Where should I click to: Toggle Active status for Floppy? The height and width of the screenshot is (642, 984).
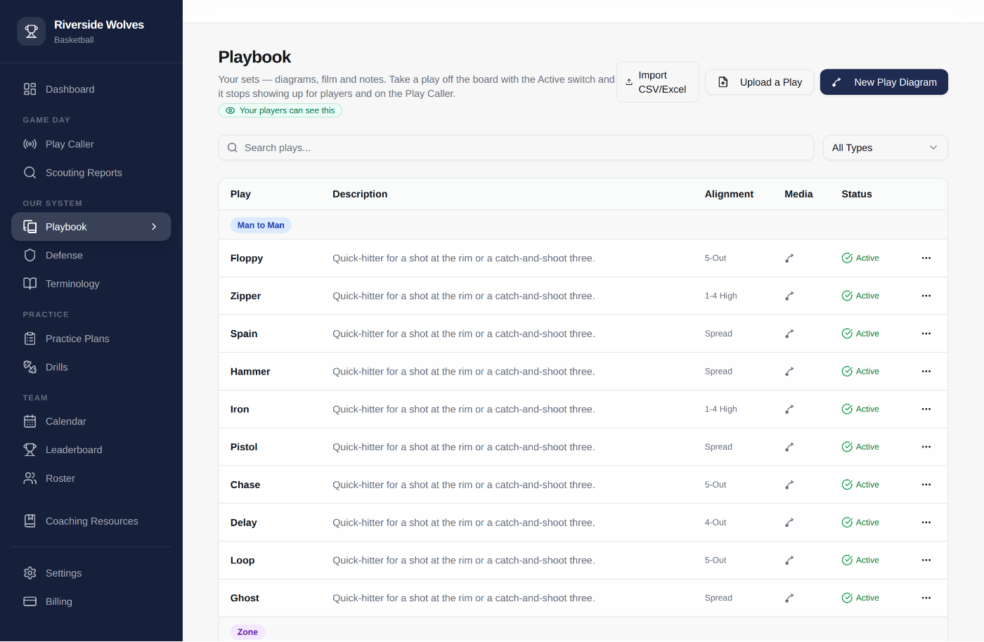click(860, 258)
